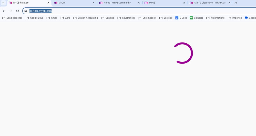256x136 pixels.
Task: Switch to Start a Discussion tab
Action: pos(208,3)
